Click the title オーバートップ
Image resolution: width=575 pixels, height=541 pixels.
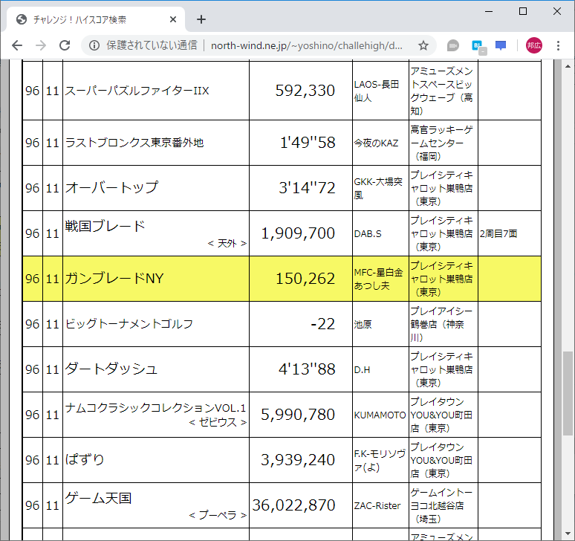coord(111,188)
